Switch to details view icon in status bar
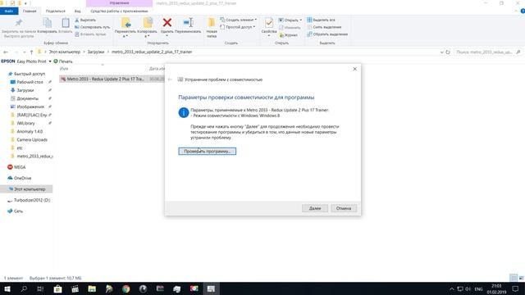 [514, 278]
